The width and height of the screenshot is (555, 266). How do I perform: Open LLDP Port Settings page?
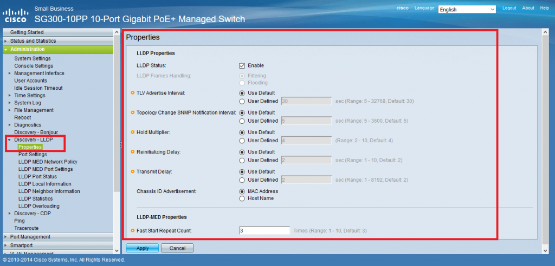[x=33, y=155]
